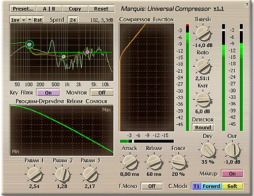Click the down arrow next to Inv
The width and height of the screenshot is (254, 196).
[24, 20]
